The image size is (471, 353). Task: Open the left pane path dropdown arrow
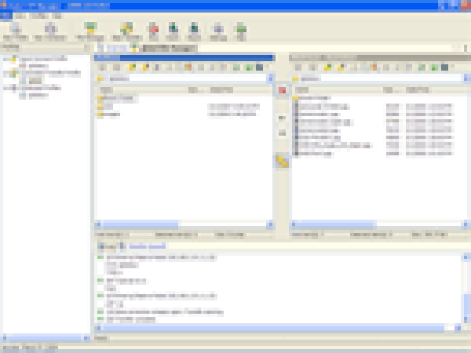point(270,78)
